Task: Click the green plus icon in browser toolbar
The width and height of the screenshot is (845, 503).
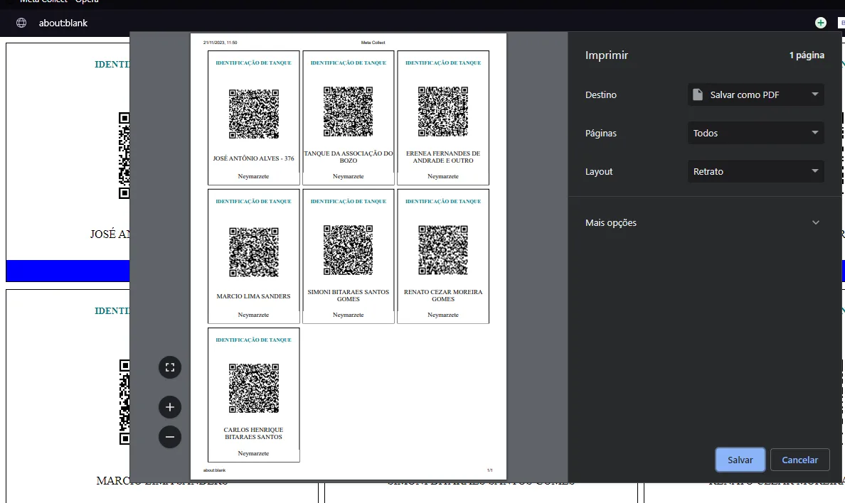Action: [x=820, y=23]
